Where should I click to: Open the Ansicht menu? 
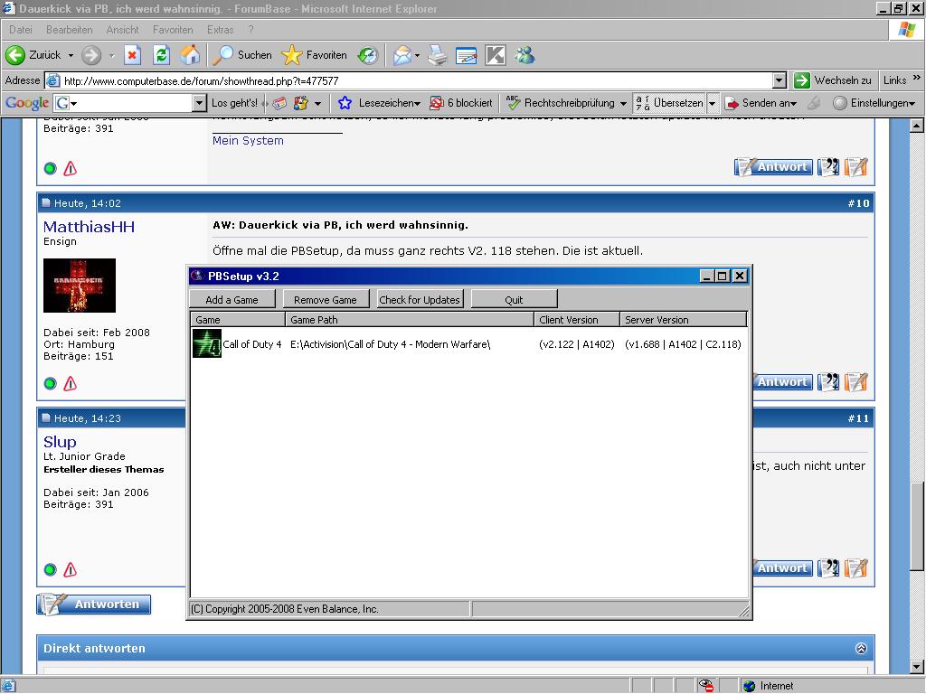click(122, 30)
